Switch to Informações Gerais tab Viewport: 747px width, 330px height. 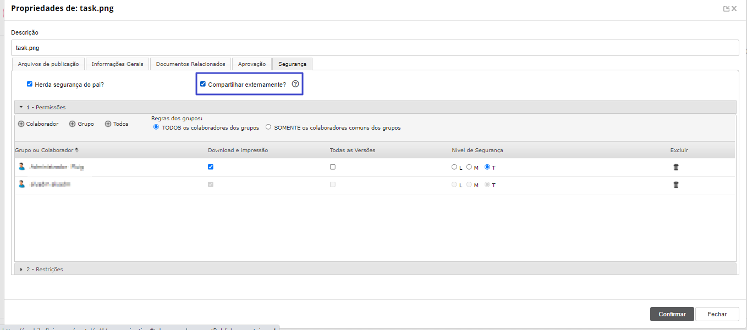click(118, 64)
